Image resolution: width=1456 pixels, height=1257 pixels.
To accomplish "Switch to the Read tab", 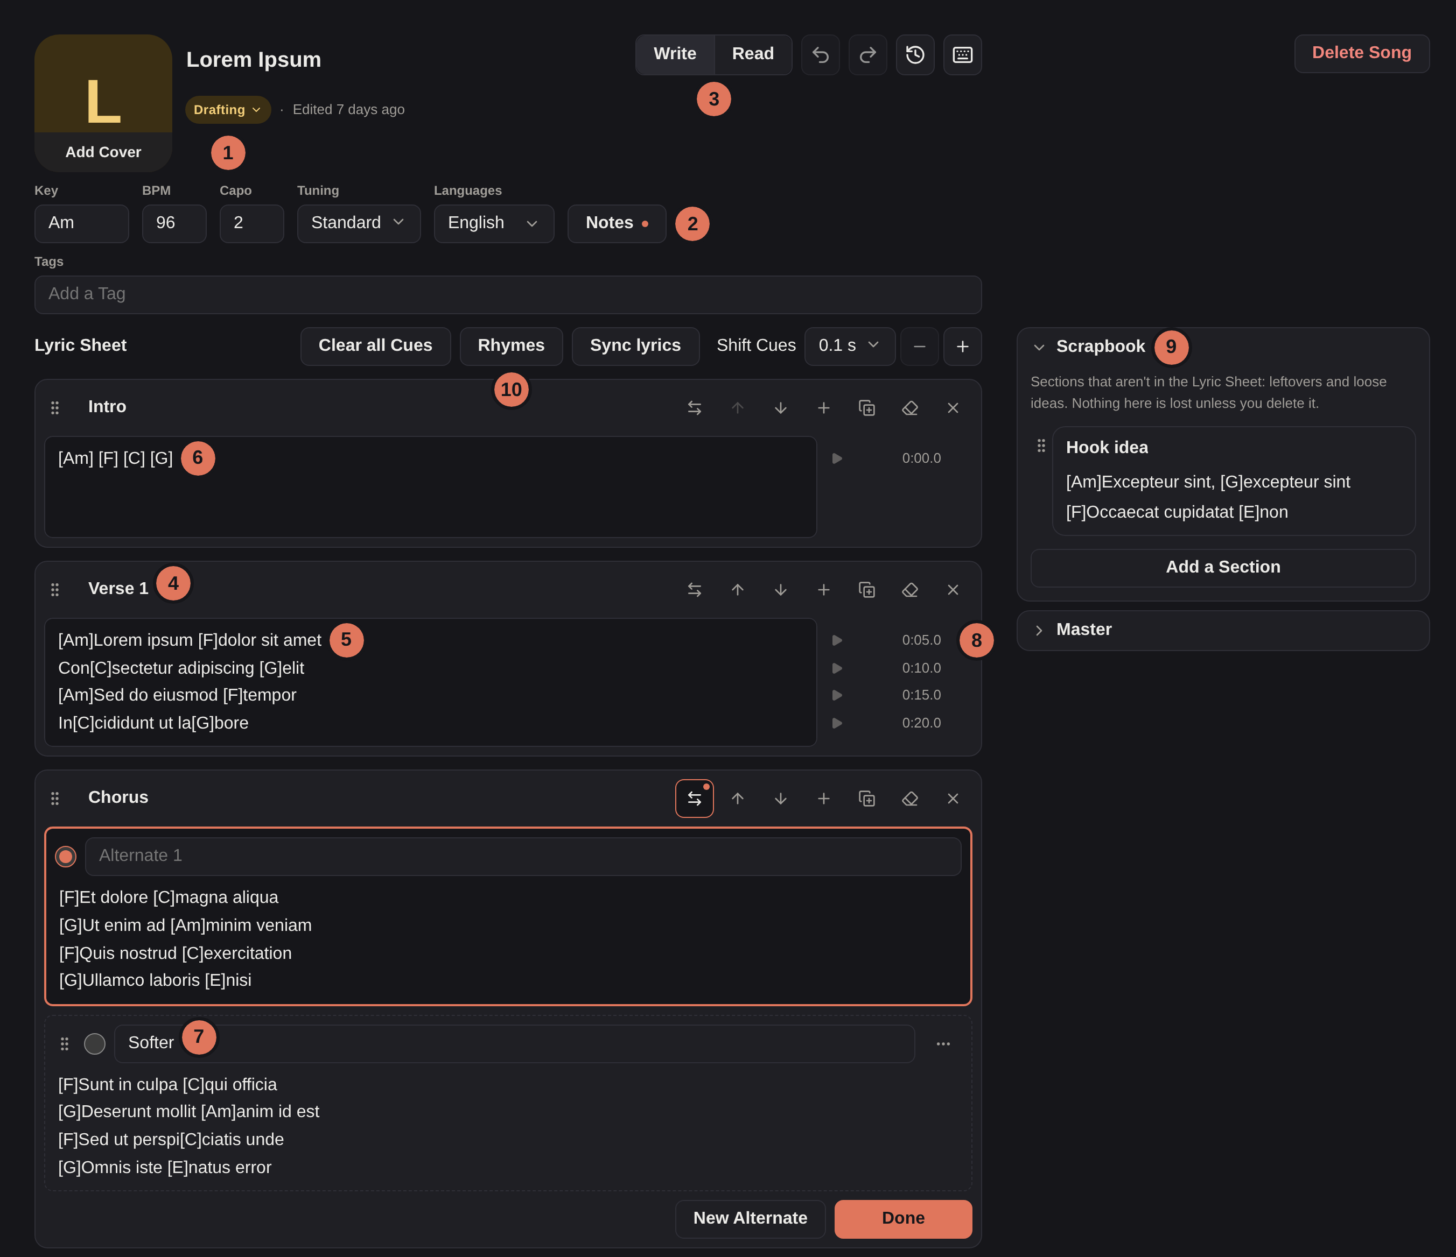I will 753,54.
